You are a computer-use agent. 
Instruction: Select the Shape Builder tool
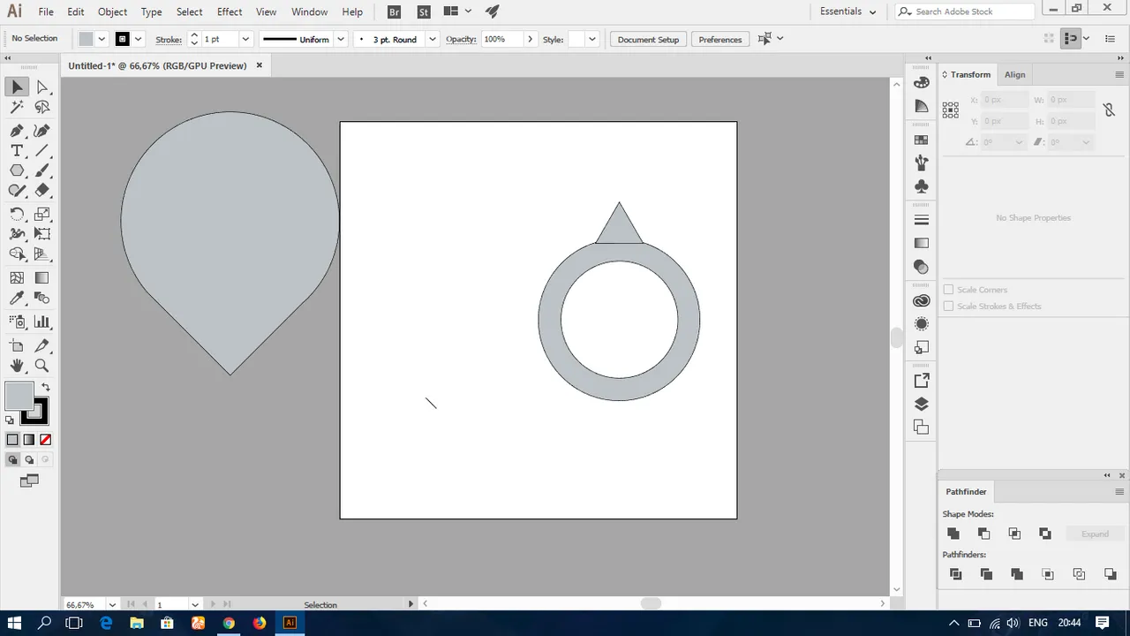17,254
